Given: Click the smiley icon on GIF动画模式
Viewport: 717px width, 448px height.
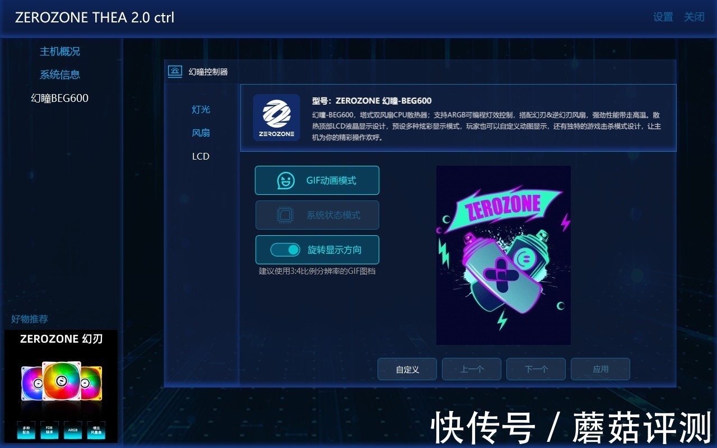Looking at the screenshot, I should [286, 181].
